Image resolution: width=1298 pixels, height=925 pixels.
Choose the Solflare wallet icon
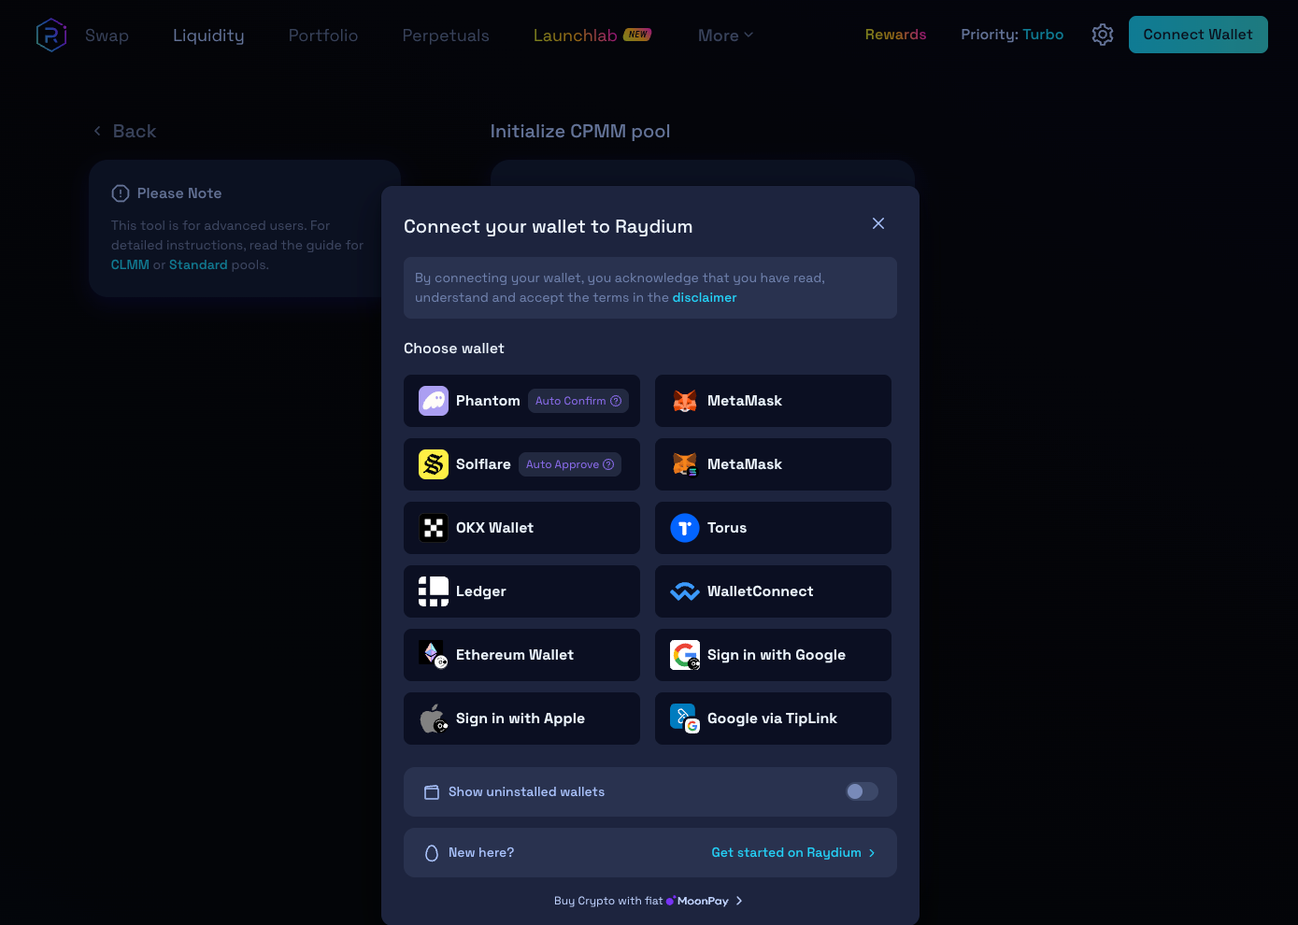[434, 464]
